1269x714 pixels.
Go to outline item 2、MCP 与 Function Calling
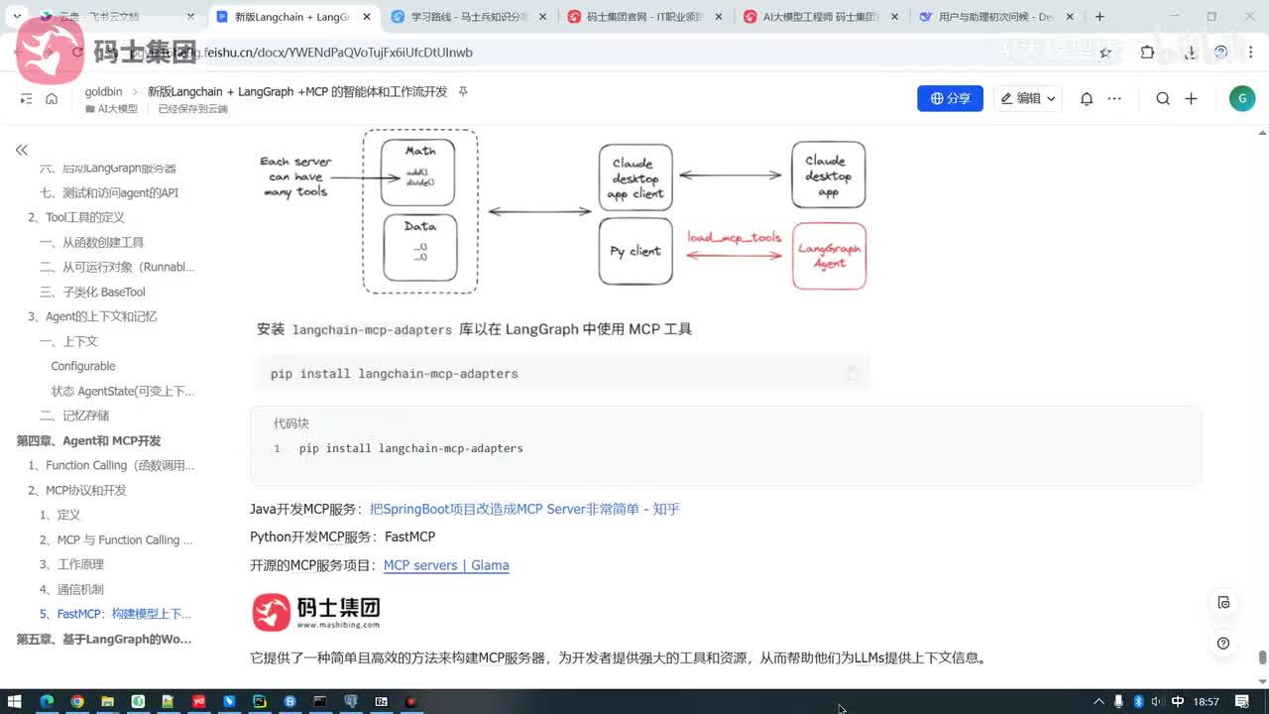(116, 539)
